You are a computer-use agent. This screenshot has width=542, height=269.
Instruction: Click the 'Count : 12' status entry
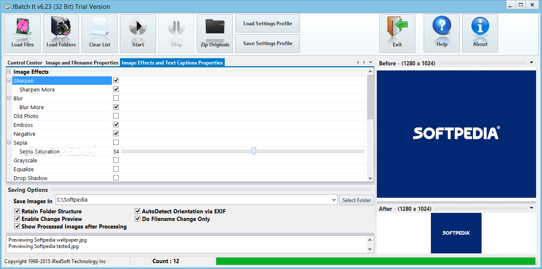(x=166, y=261)
